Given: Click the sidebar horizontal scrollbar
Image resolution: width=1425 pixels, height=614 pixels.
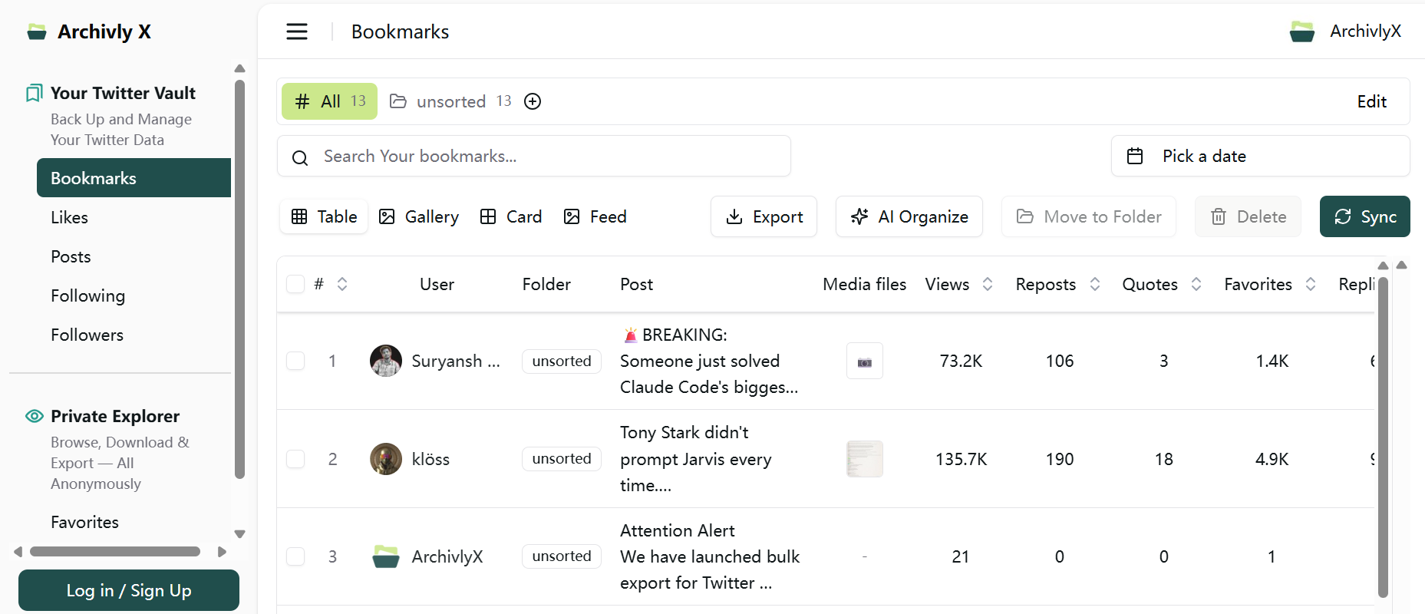Looking at the screenshot, I should click(x=115, y=551).
